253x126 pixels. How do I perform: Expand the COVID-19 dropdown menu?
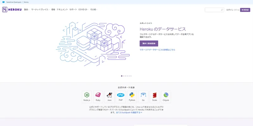click(83, 10)
